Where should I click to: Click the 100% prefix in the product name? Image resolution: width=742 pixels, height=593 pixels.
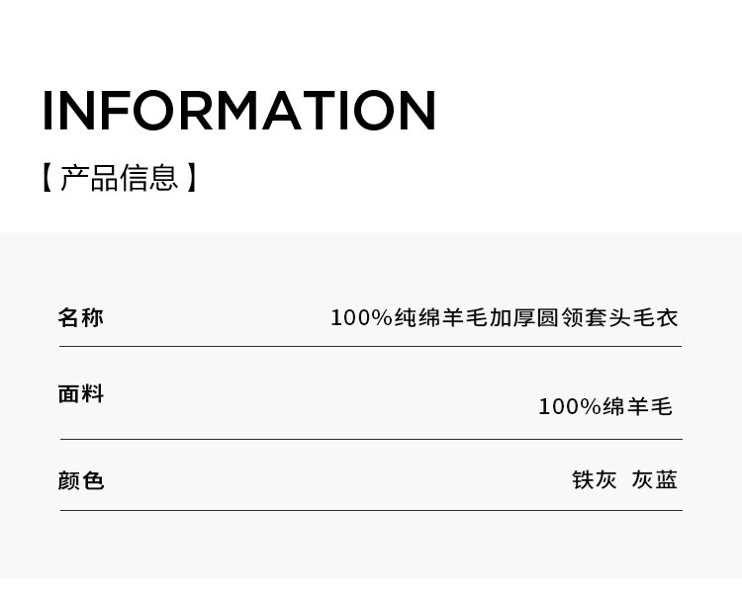click(361, 318)
